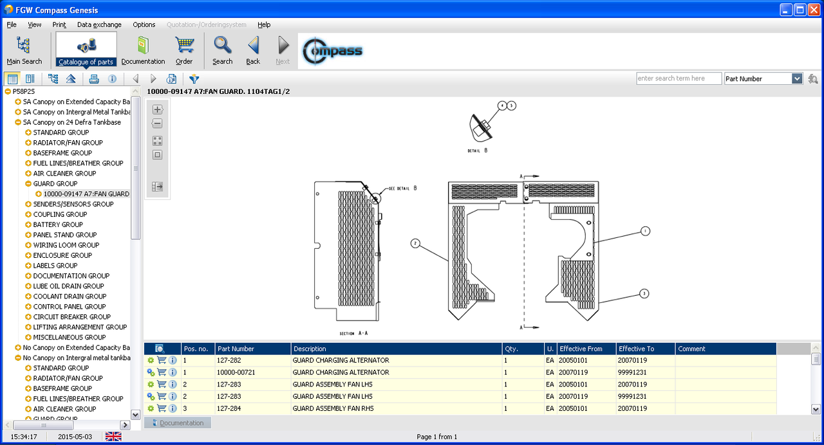The image size is (824, 445).
Task: Open the Data exchange menu
Action: (x=99, y=24)
